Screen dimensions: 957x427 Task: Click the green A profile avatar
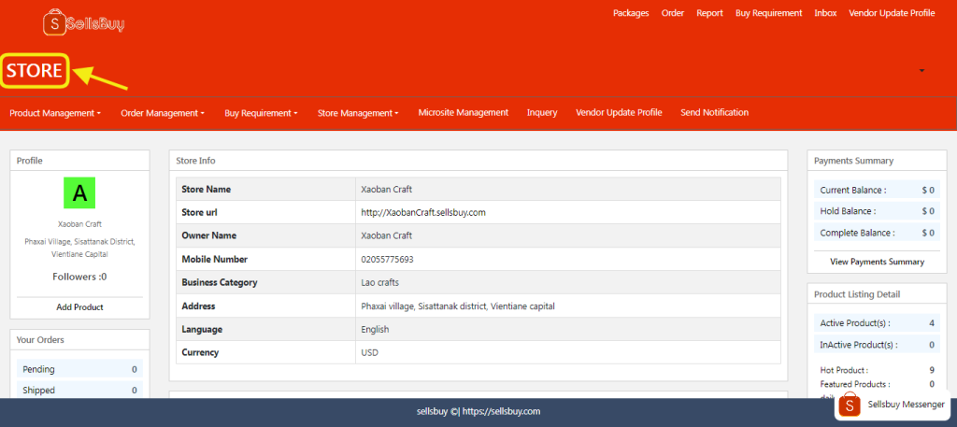coord(79,192)
